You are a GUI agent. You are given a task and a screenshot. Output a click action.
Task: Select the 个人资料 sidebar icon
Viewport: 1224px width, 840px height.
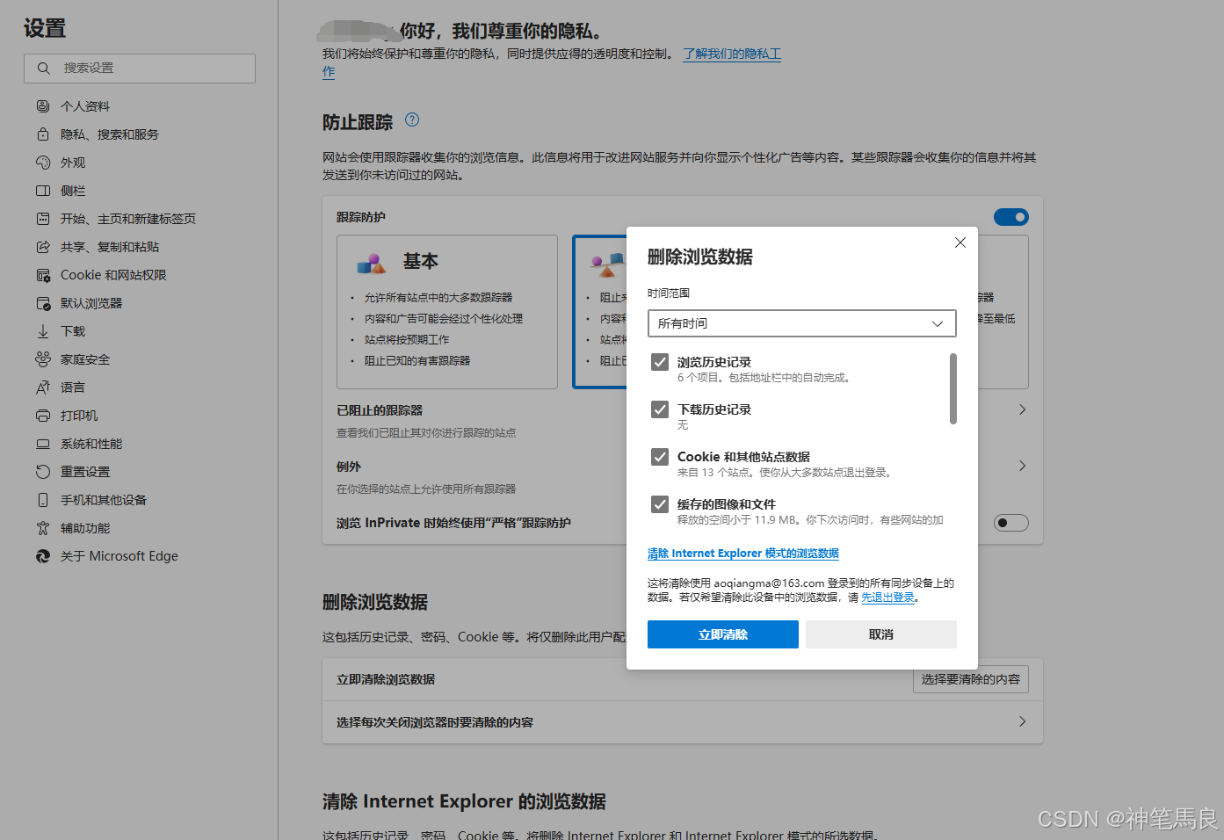coord(43,105)
